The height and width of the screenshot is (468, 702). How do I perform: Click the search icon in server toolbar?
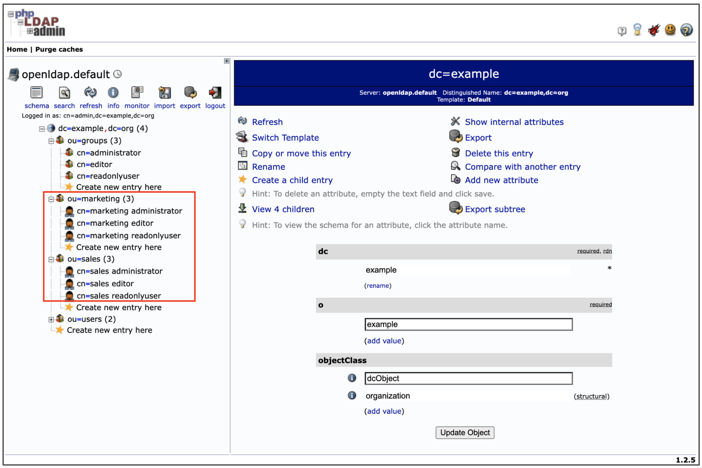(x=64, y=93)
